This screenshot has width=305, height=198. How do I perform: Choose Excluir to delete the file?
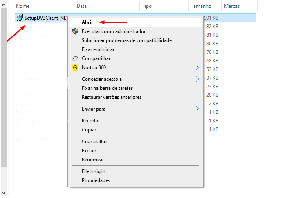click(x=89, y=151)
